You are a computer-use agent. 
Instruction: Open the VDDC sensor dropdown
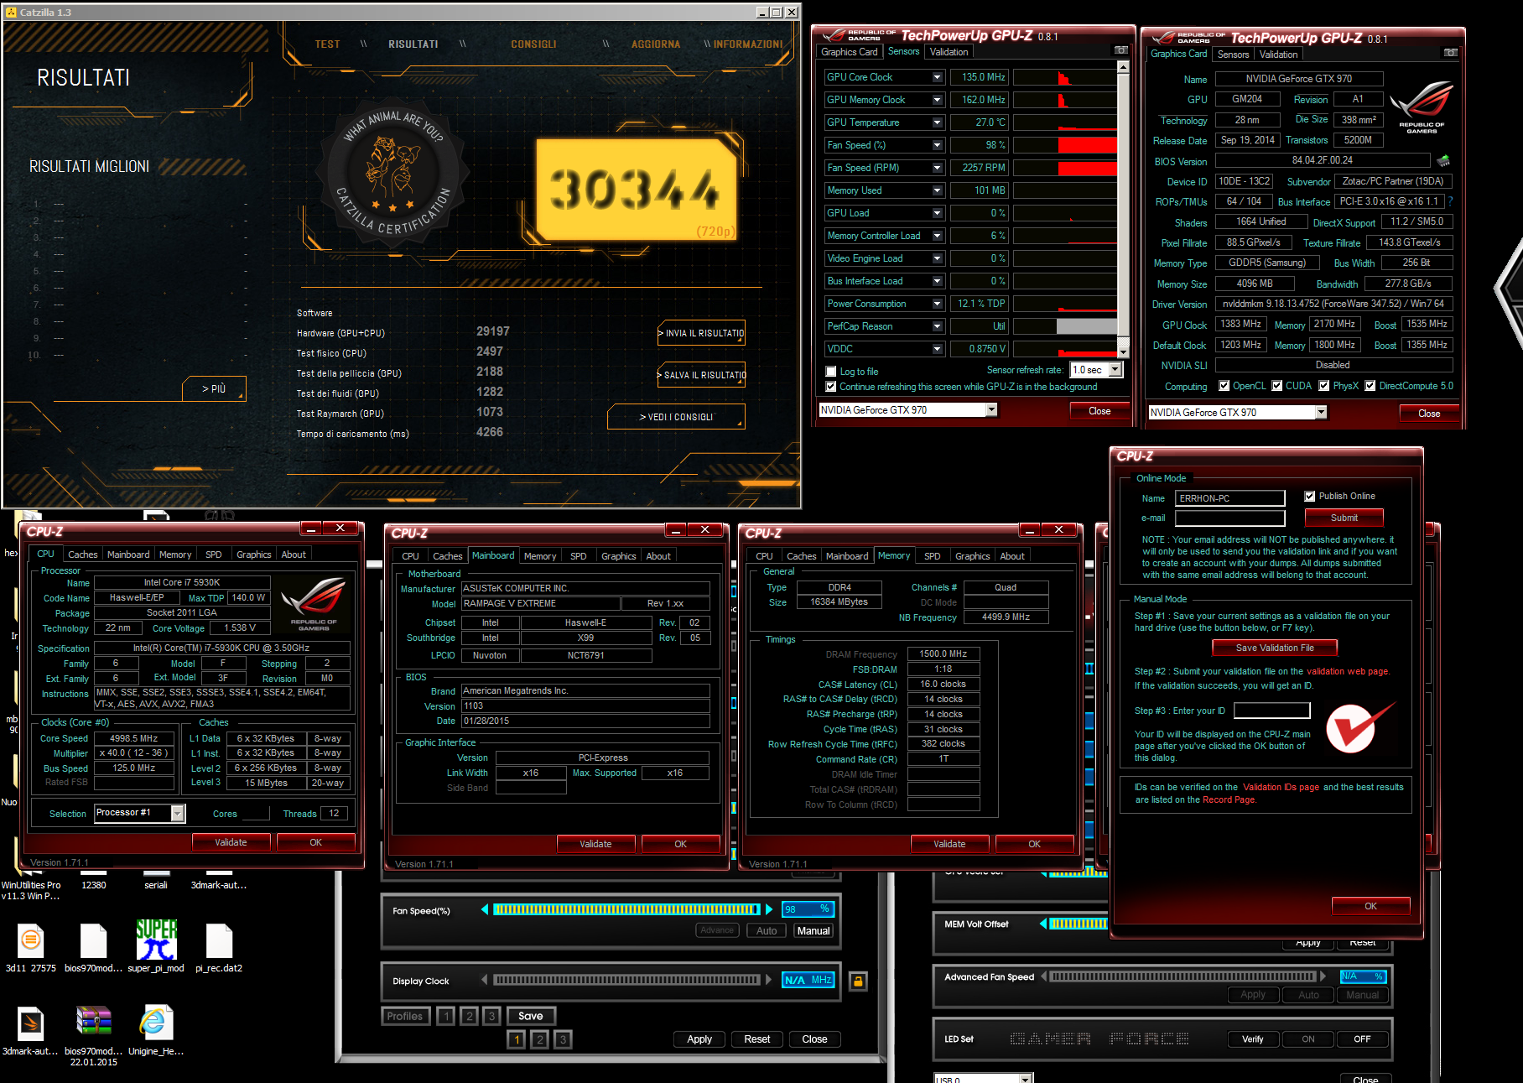pos(938,349)
